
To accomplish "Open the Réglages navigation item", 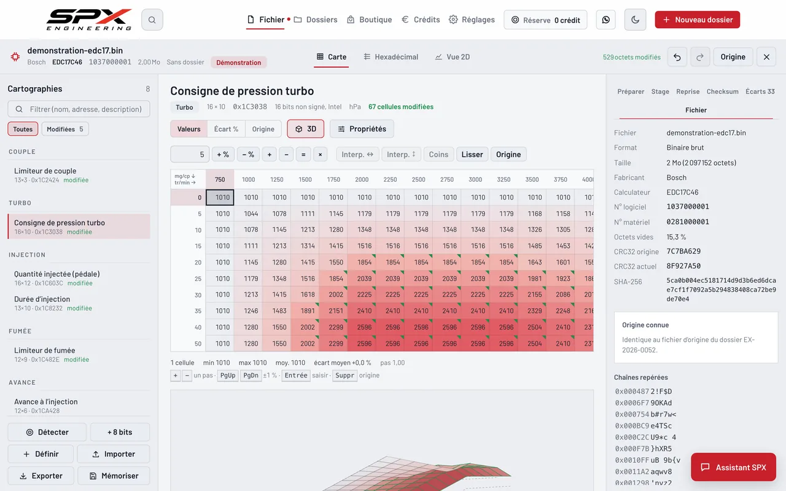I will [472, 20].
